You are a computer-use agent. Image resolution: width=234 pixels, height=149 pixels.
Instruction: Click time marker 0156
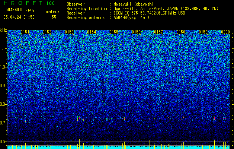click(x=136, y=32)
